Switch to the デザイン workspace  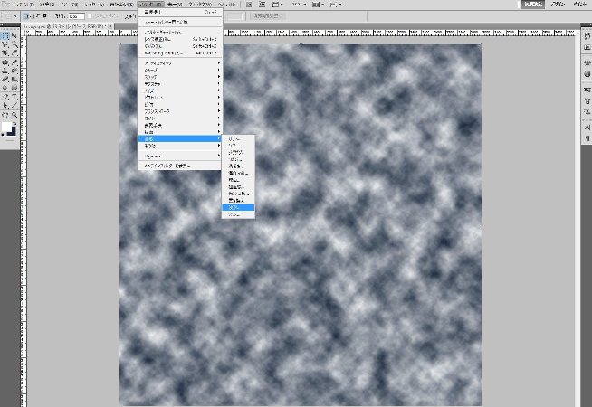[x=558, y=5]
